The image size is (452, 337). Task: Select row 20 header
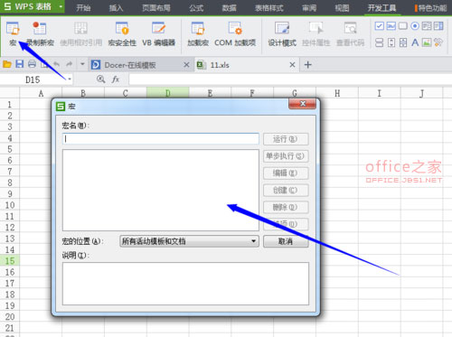[x=10, y=317]
